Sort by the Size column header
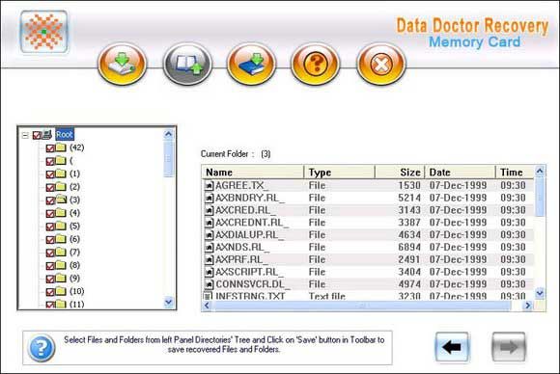Image resolution: width=560 pixels, height=374 pixels. [400, 173]
